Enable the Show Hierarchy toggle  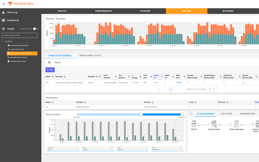click(35, 29)
